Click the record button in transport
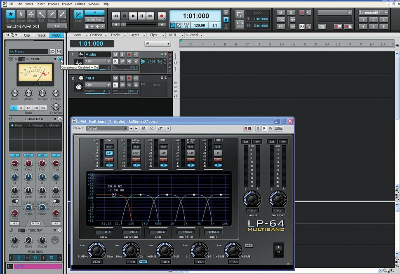 tap(162, 16)
